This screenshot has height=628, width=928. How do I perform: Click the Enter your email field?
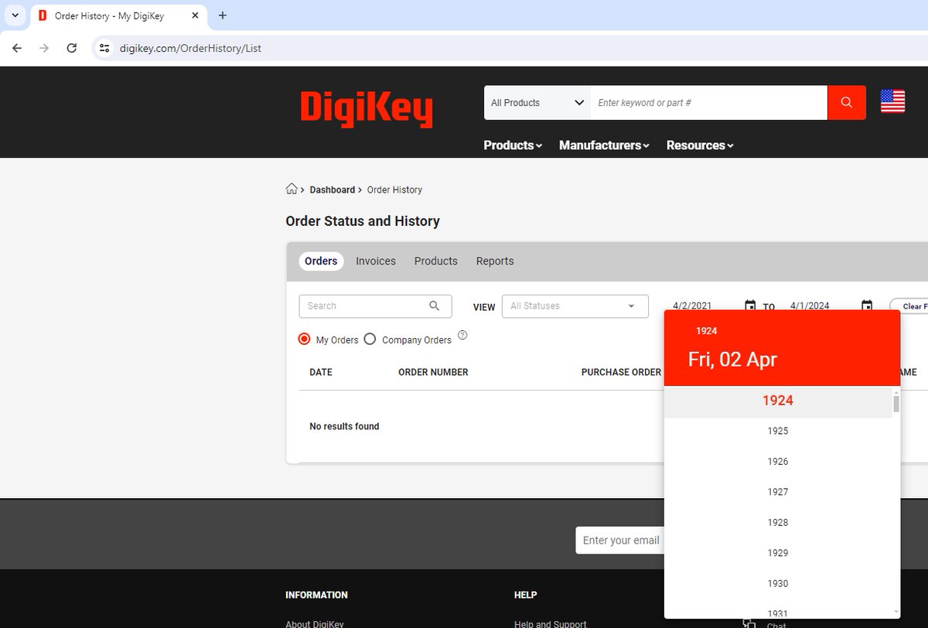620,540
